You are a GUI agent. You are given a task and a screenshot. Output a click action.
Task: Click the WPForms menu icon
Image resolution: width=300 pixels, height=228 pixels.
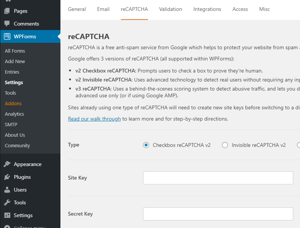[x=7, y=36]
